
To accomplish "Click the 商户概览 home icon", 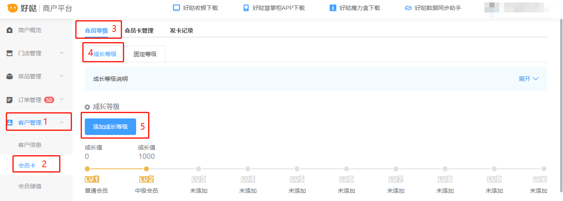I will click(x=10, y=30).
